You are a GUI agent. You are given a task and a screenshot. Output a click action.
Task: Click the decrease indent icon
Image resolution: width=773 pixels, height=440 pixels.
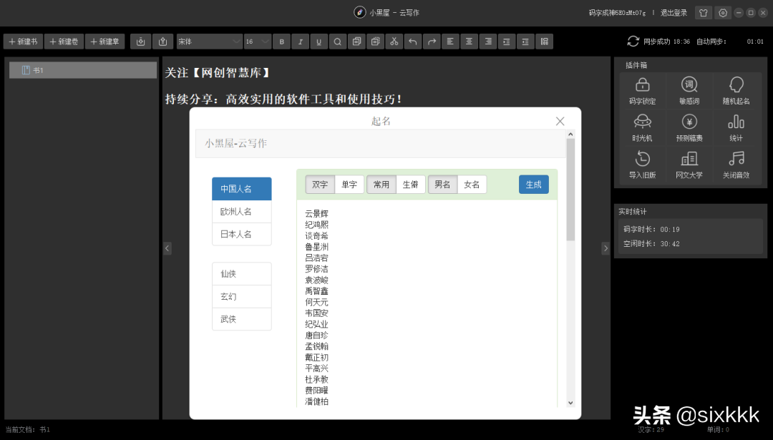(525, 41)
